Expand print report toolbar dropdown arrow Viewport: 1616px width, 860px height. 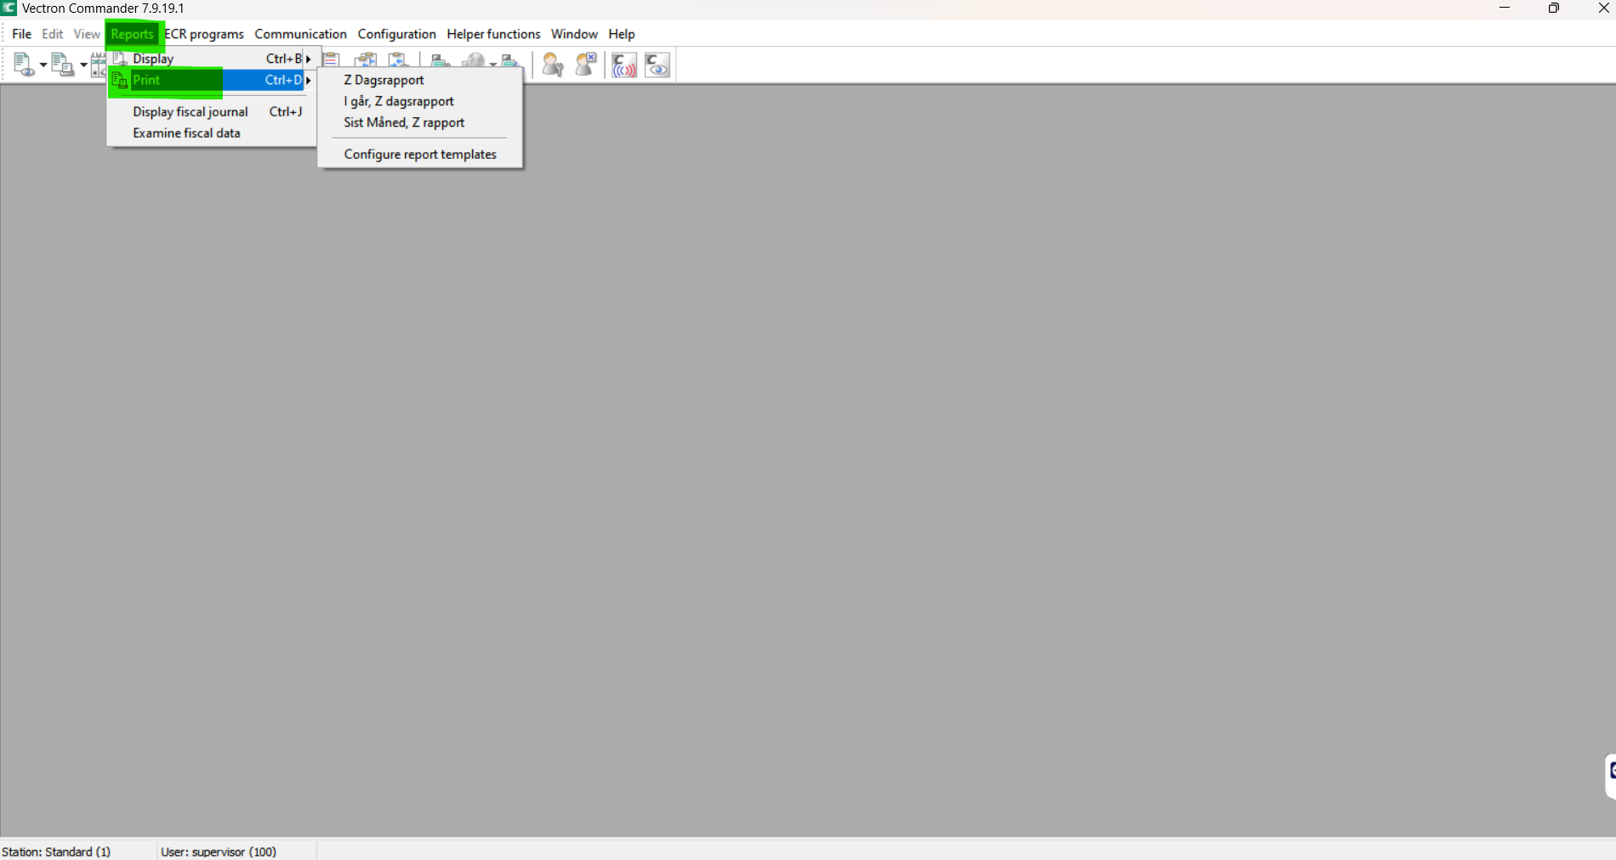(x=83, y=65)
